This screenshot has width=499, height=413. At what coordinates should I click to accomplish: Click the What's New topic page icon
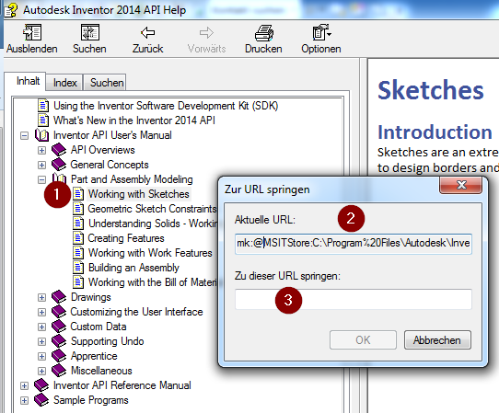point(43,120)
